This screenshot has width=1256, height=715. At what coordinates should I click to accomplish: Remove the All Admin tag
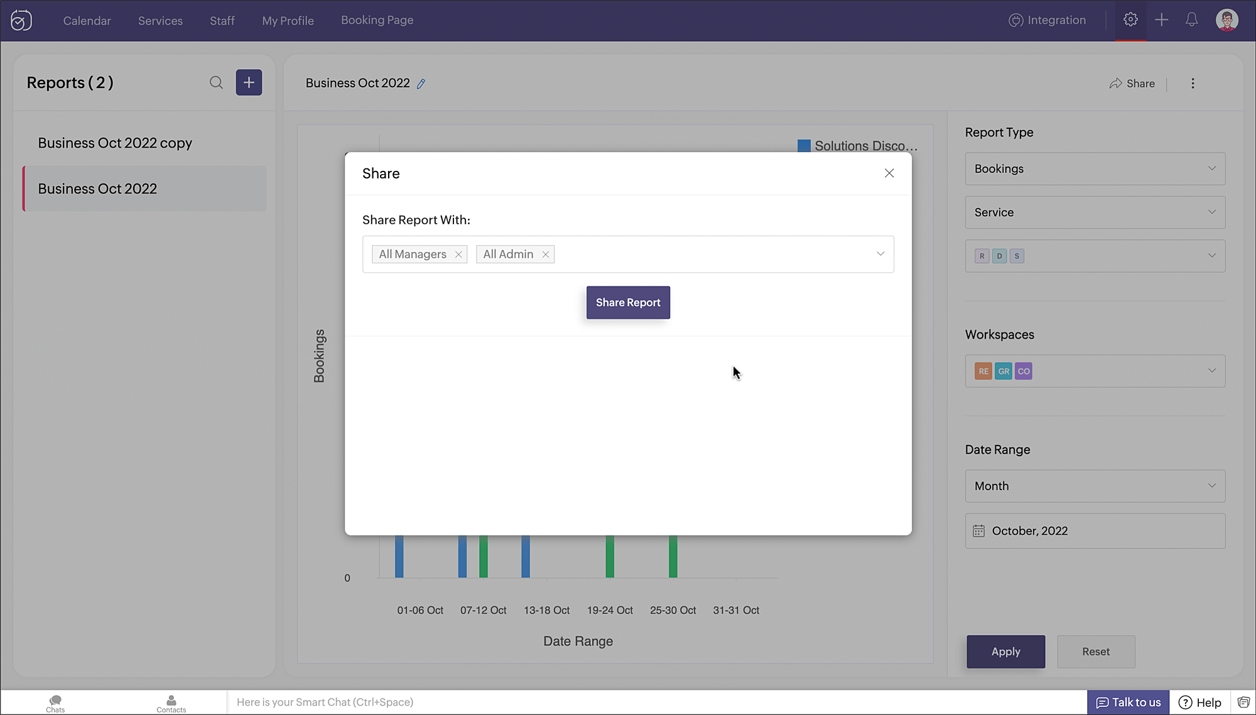(546, 254)
